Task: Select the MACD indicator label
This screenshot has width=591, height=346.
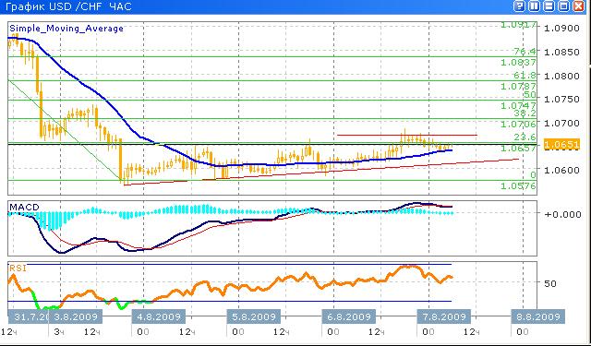Action: (24, 208)
